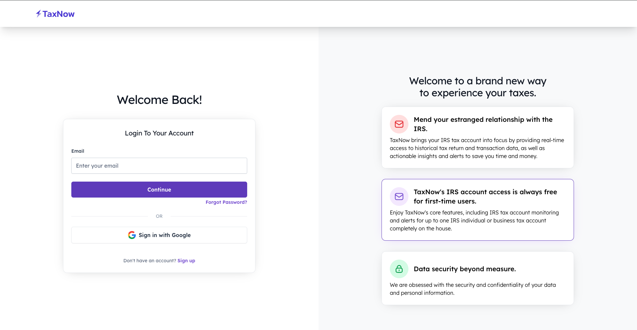Image resolution: width=637 pixels, height=330 pixels.
Task: Click the purple Continue button
Action: (159, 190)
